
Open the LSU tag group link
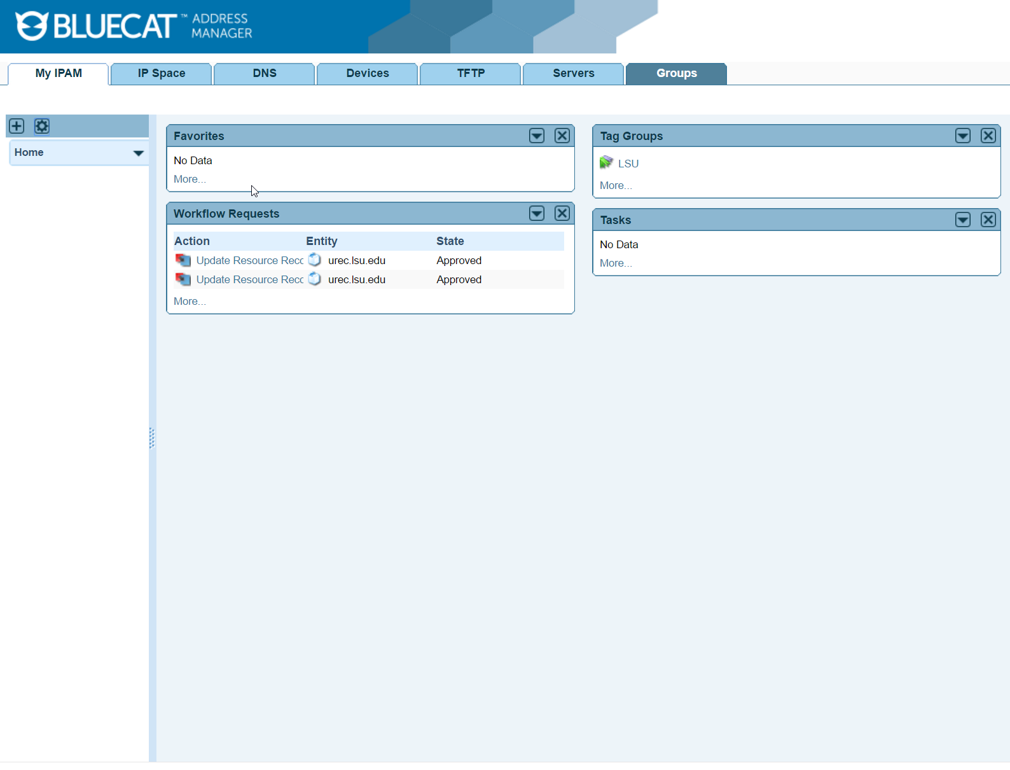628,164
